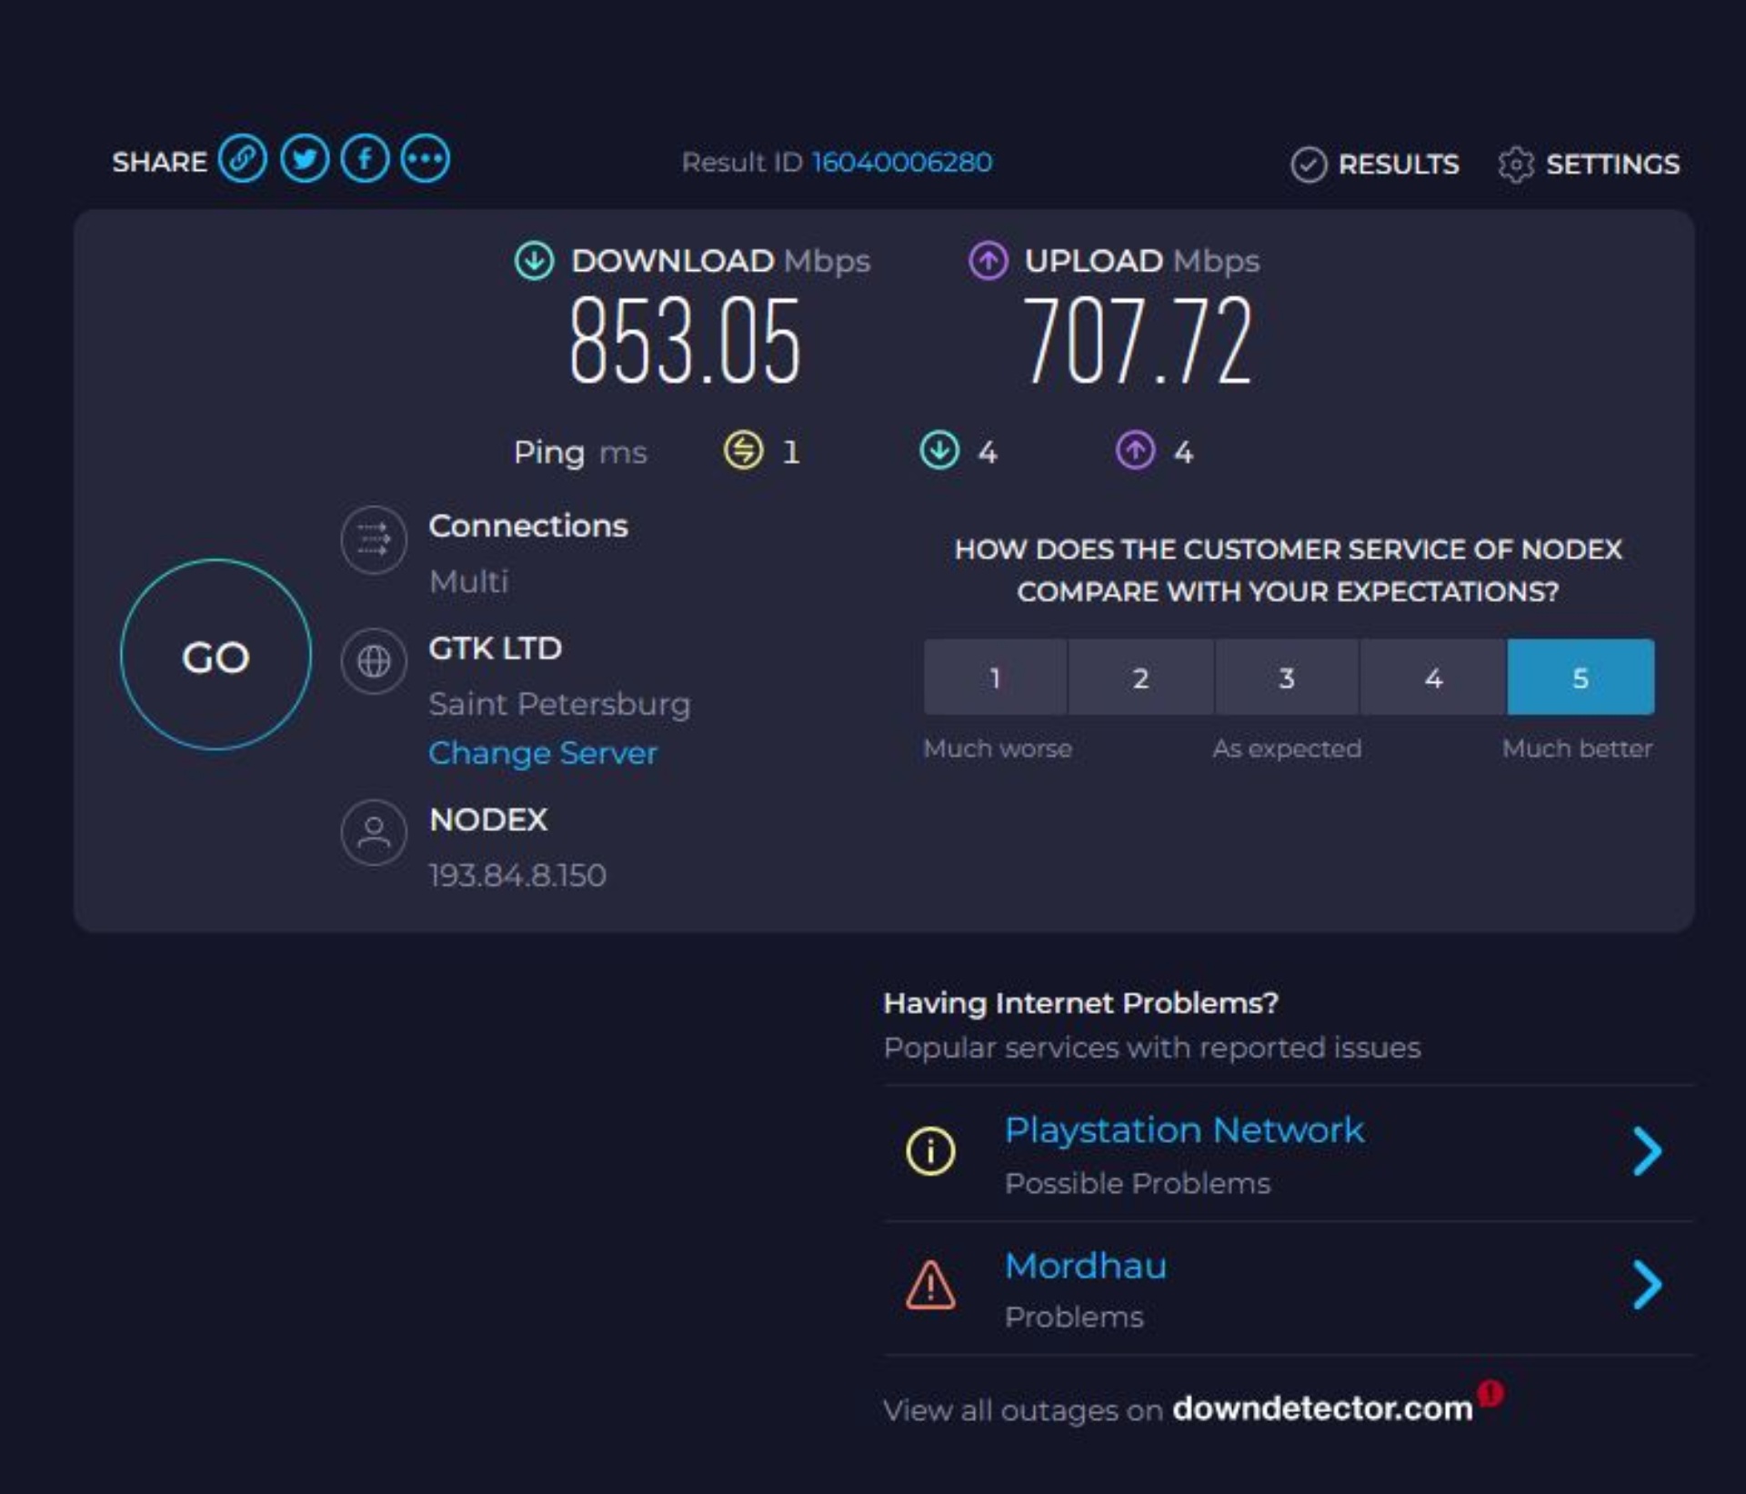This screenshot has height=1494, width=1746.
Task: Share result on Twitter
Action: [x=304, y=159]
